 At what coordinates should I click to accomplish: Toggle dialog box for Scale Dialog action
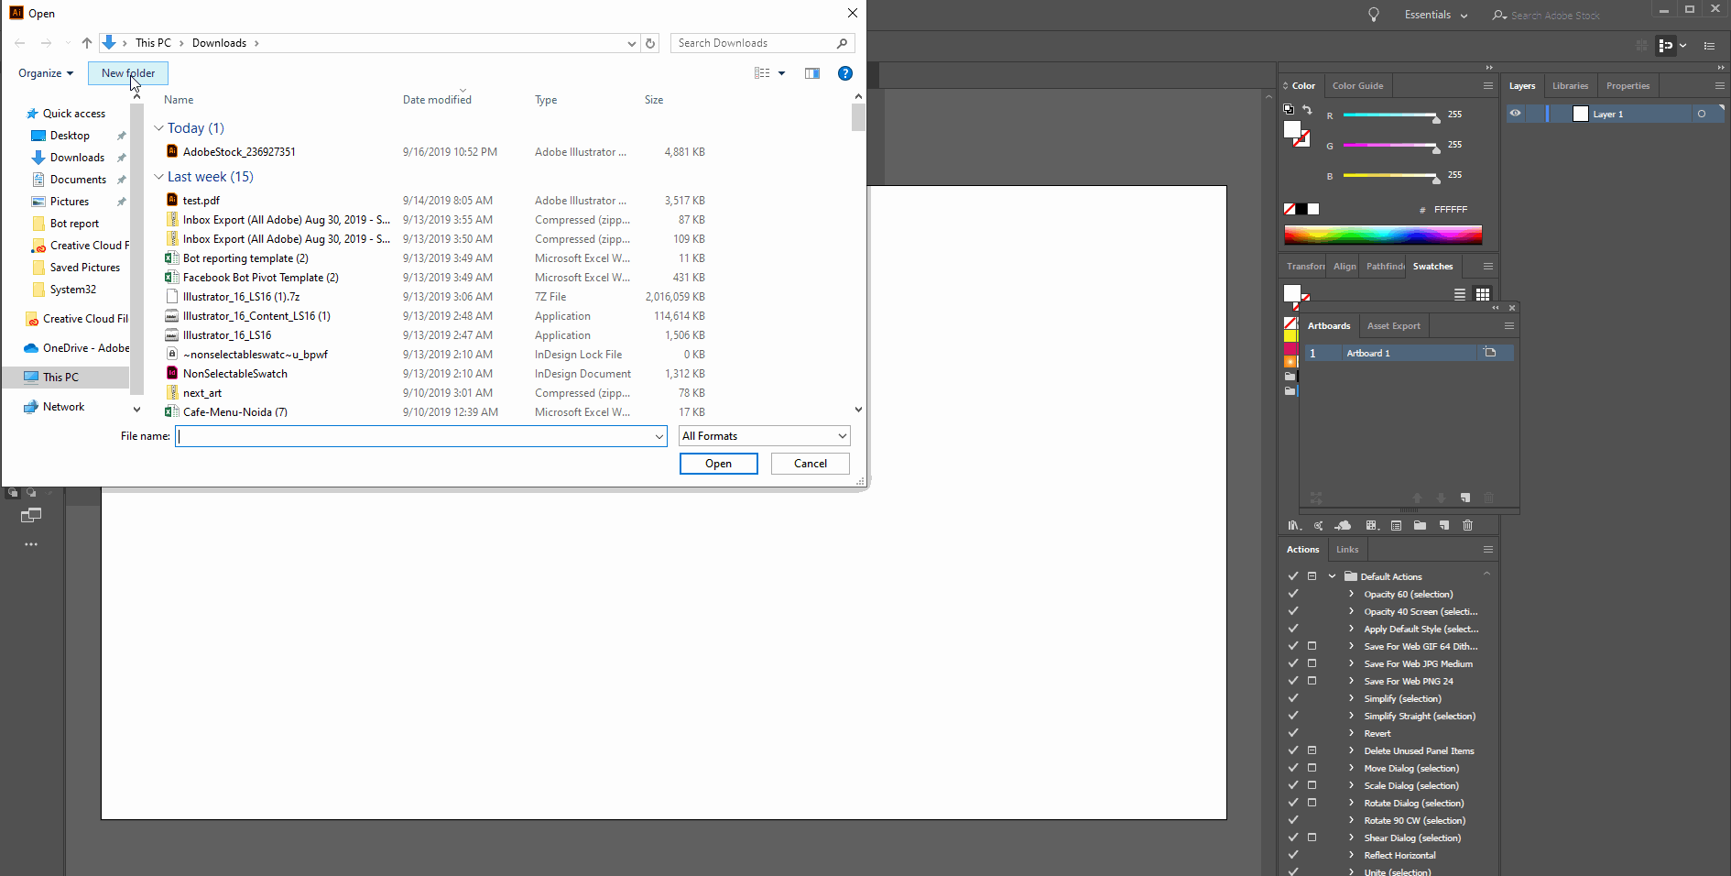click(1312, 785)
